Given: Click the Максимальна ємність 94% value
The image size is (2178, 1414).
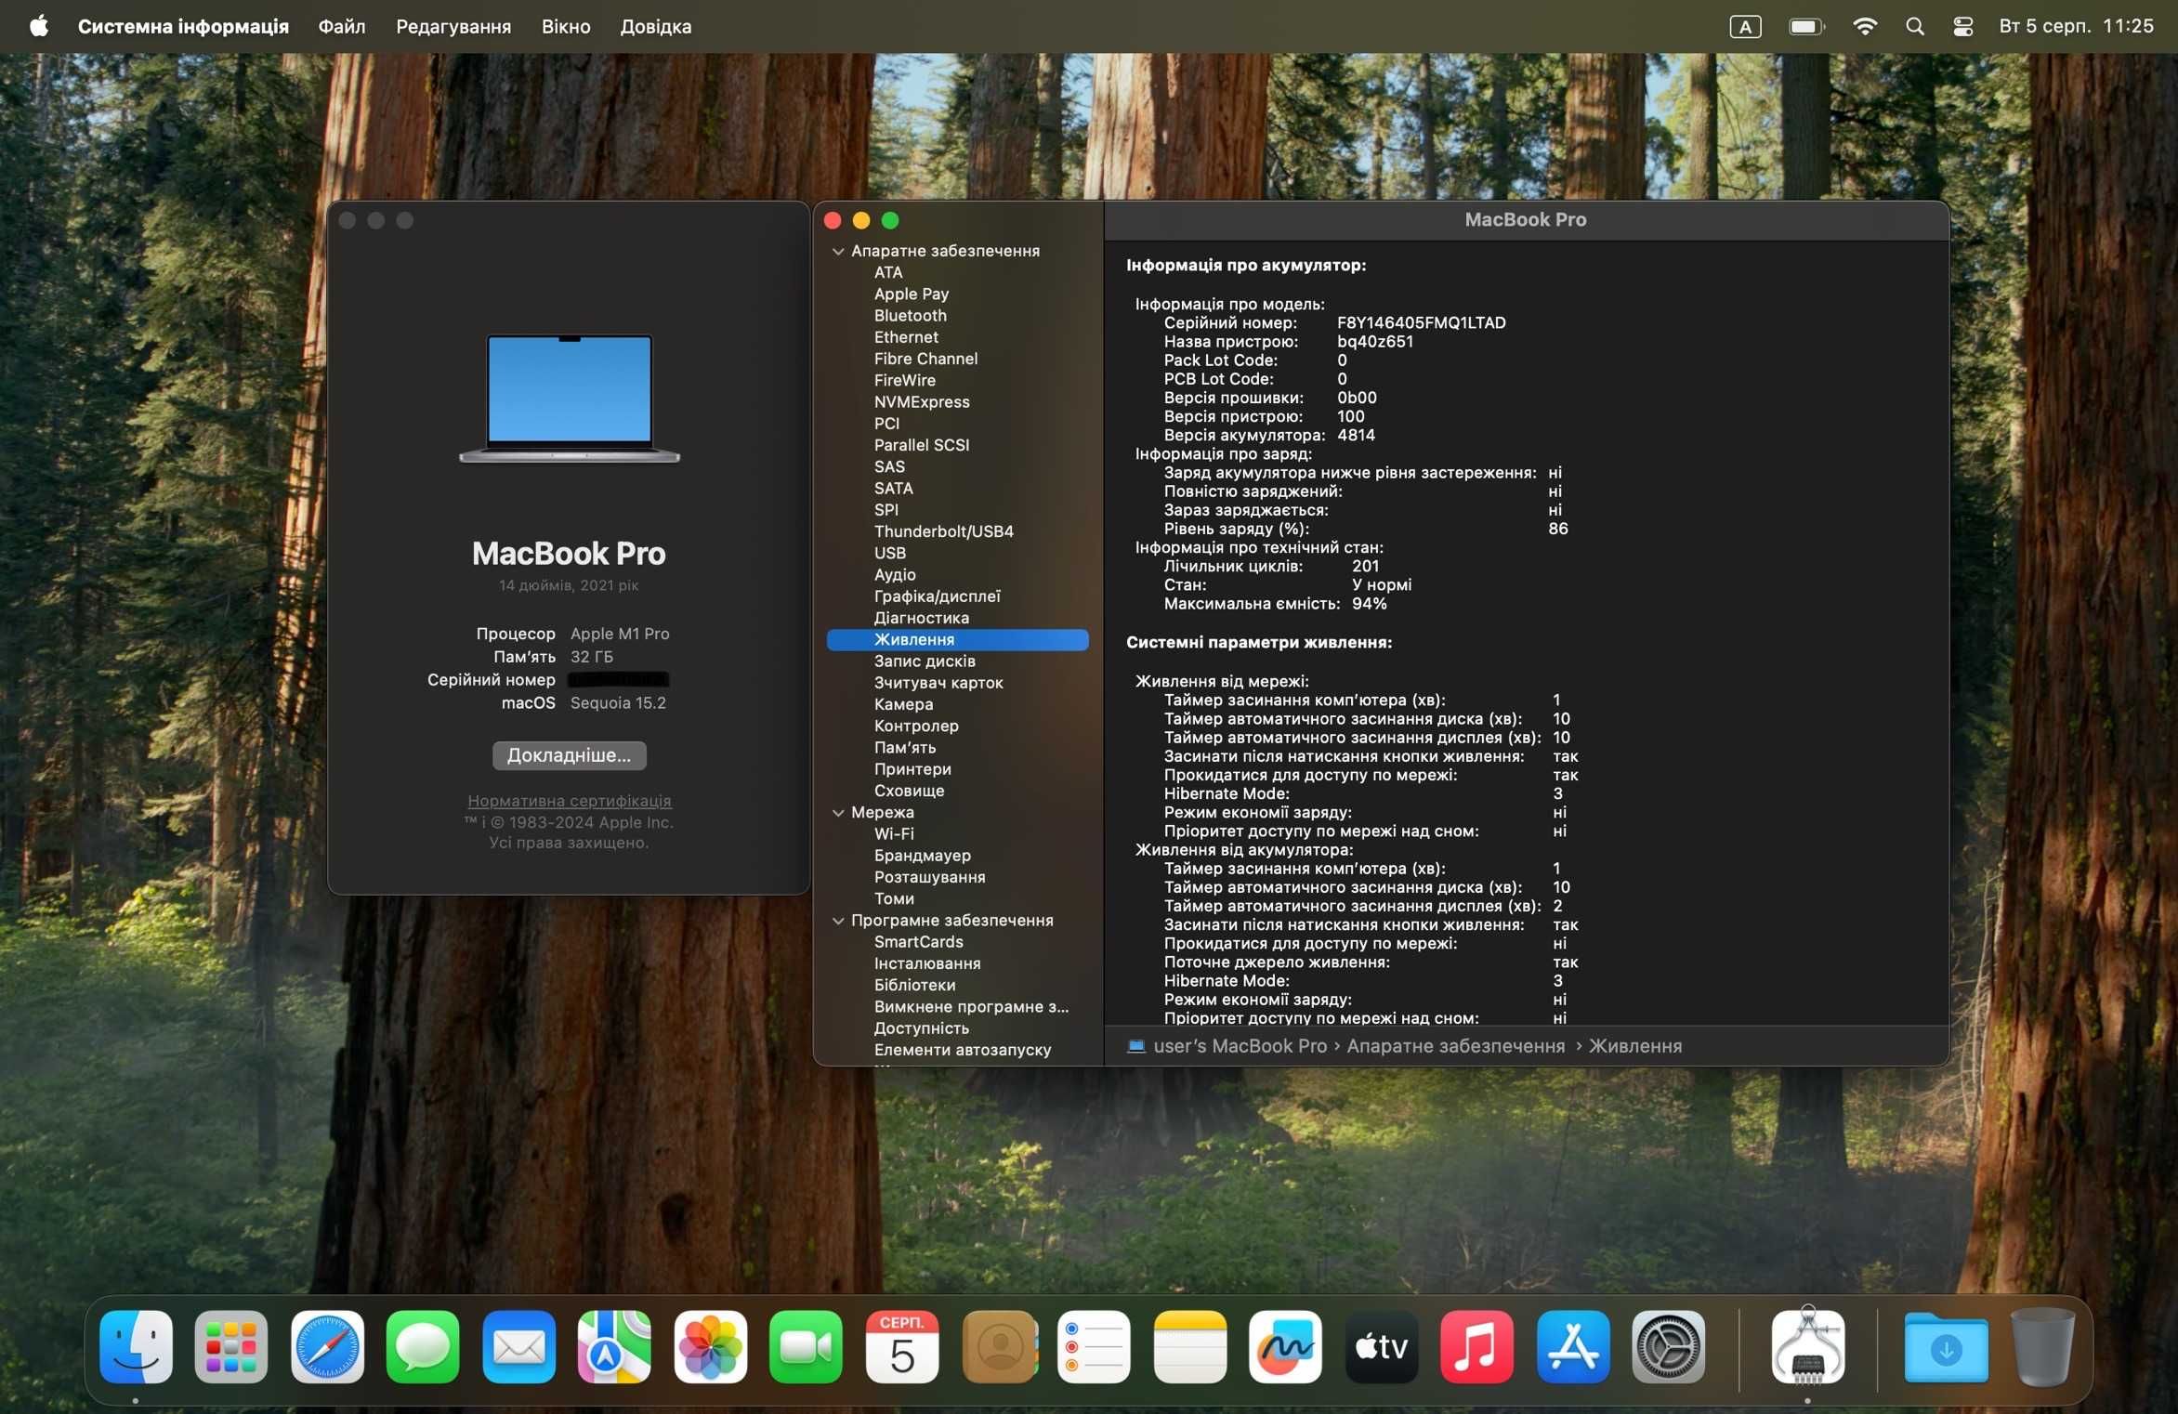Looking at the screenshot, I should click(x=1369, y=604).
